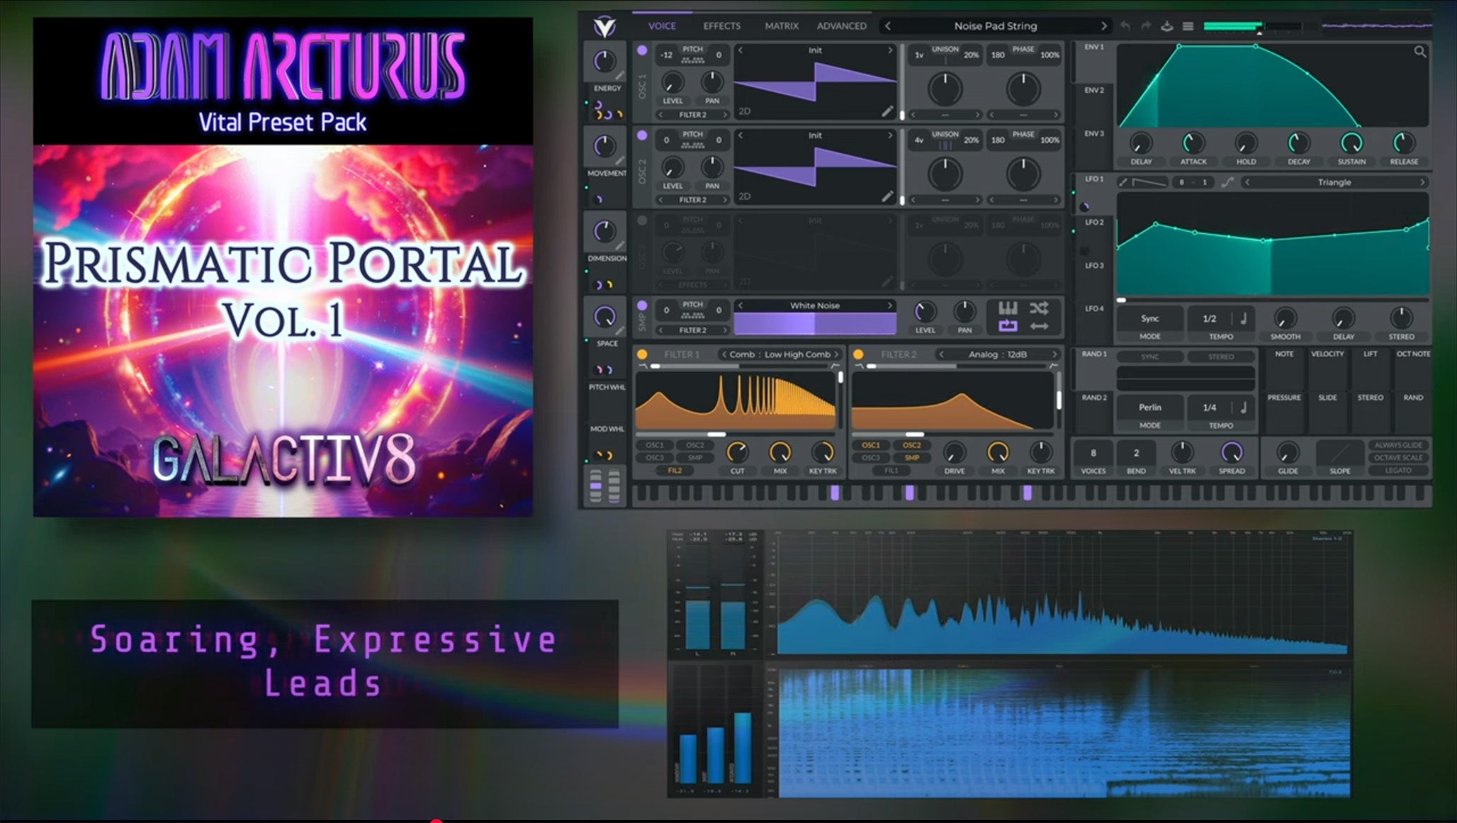Click the OSC 1 pitch field showing -12

click(667, 55)
